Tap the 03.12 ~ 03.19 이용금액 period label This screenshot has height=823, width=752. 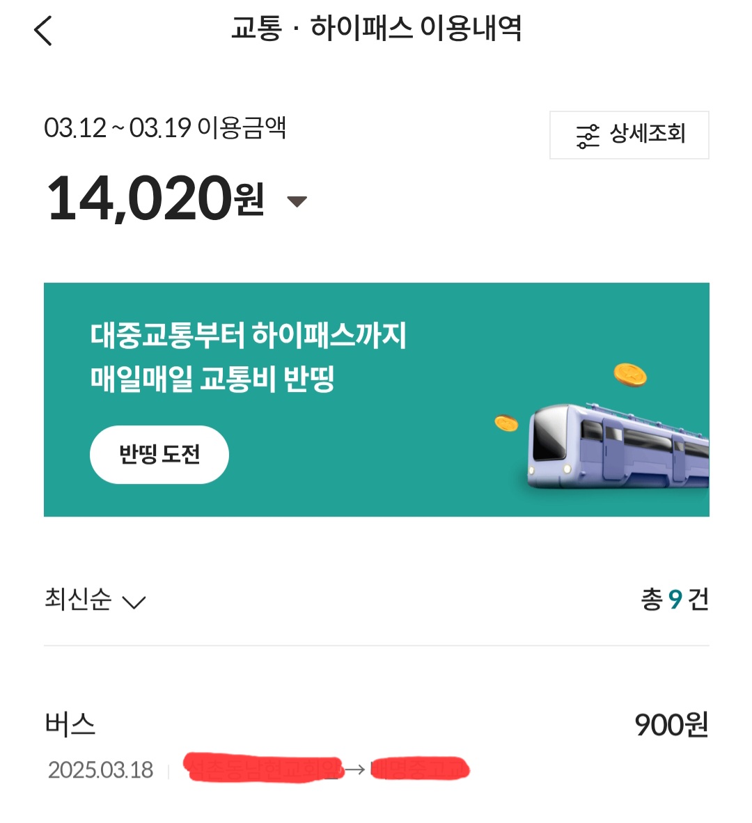(165, 128)
